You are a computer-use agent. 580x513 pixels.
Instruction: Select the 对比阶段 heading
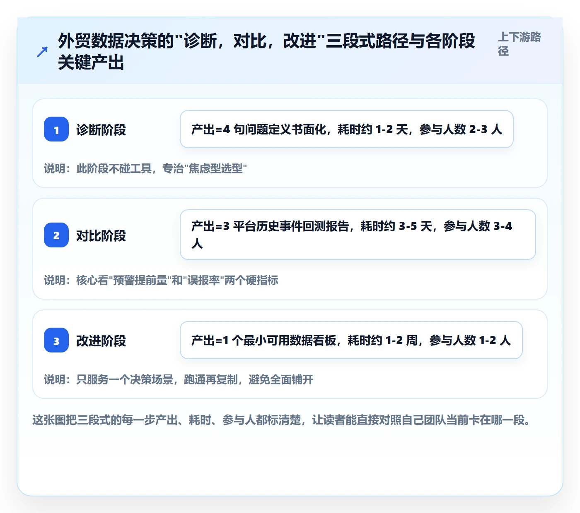(101, 235)
